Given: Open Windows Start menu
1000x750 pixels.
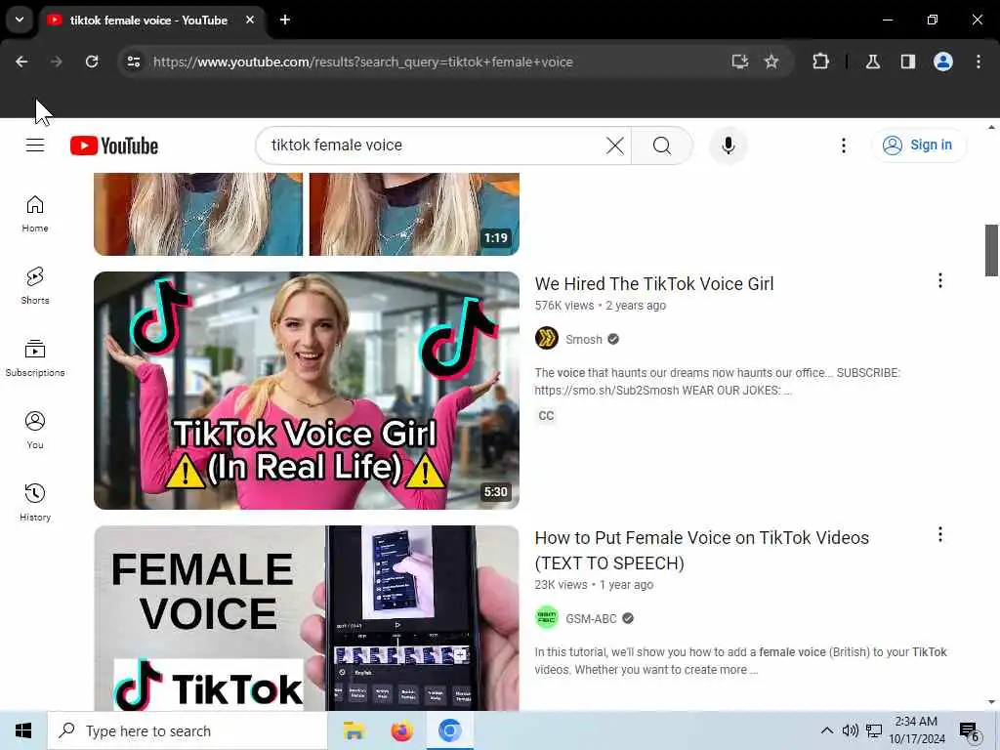Looking at the screenshot, I should [23, 730].
